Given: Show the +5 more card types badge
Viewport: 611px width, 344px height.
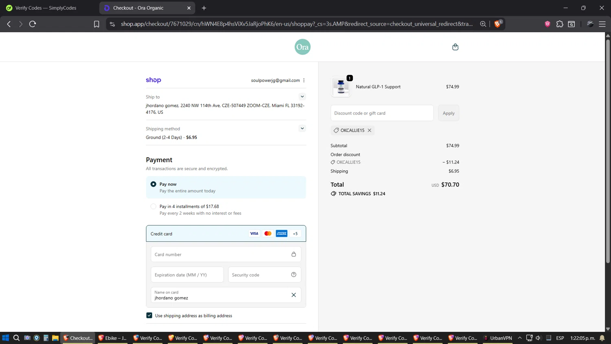Looking at the screenshot, I should pos(295,234).
